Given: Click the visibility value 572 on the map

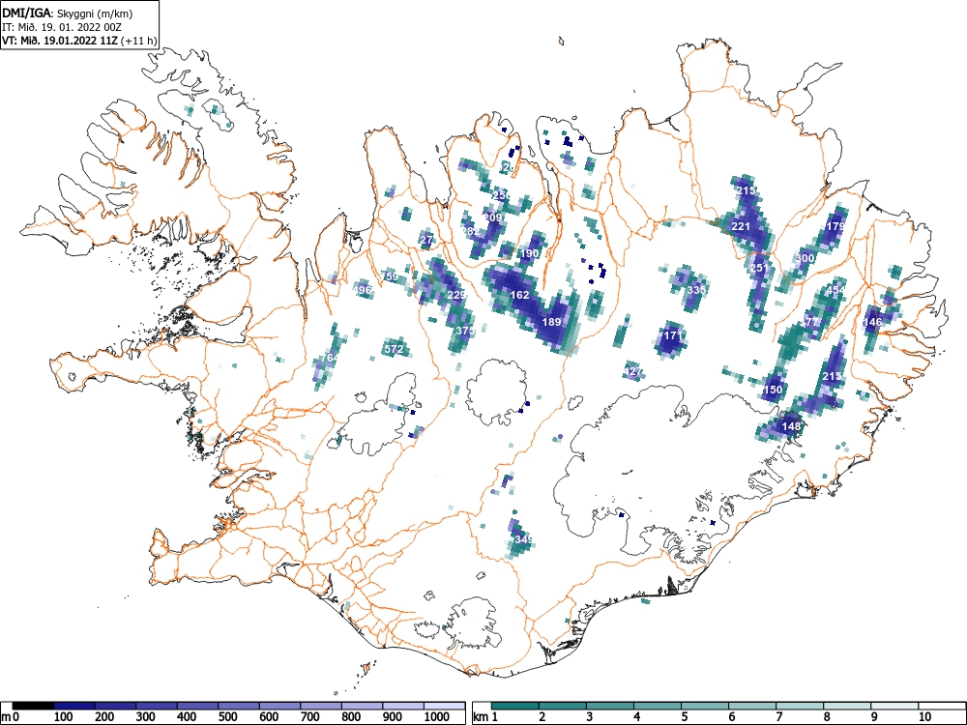Looking at the screenshot, I should [394, 349].
